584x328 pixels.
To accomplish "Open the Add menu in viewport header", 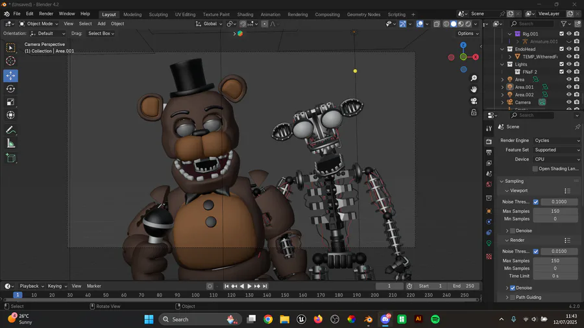I will click(101, 24).
